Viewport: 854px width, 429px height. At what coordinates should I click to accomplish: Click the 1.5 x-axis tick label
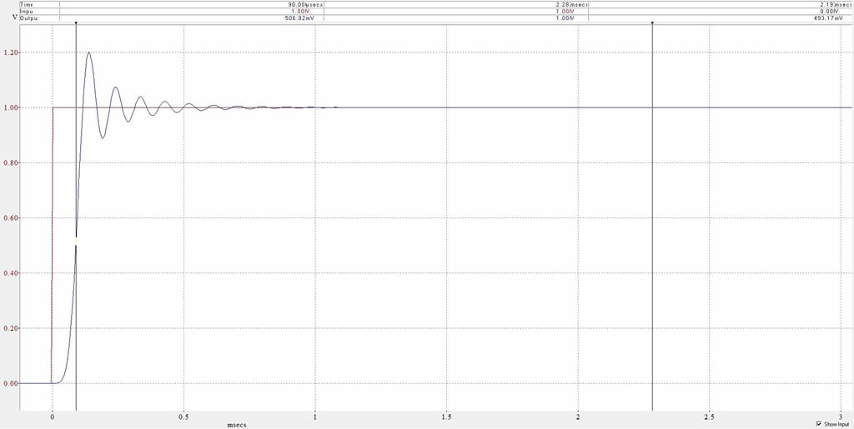click(x=446, y=416)
